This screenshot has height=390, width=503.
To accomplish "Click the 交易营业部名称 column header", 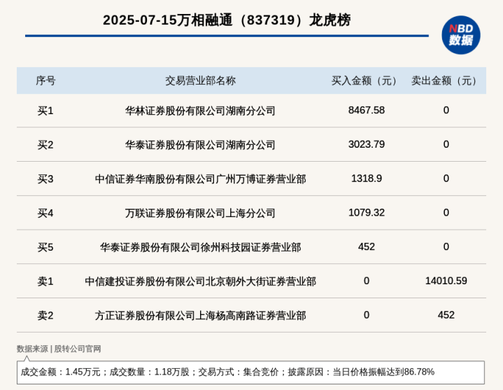I will click(x=201, y=81).
